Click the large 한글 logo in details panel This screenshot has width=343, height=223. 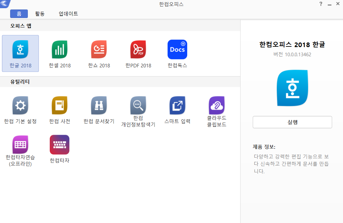[292, 88]
